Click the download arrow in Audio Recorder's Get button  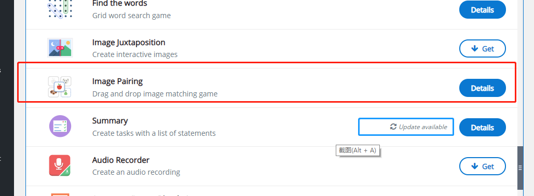(x=474, y=166)
